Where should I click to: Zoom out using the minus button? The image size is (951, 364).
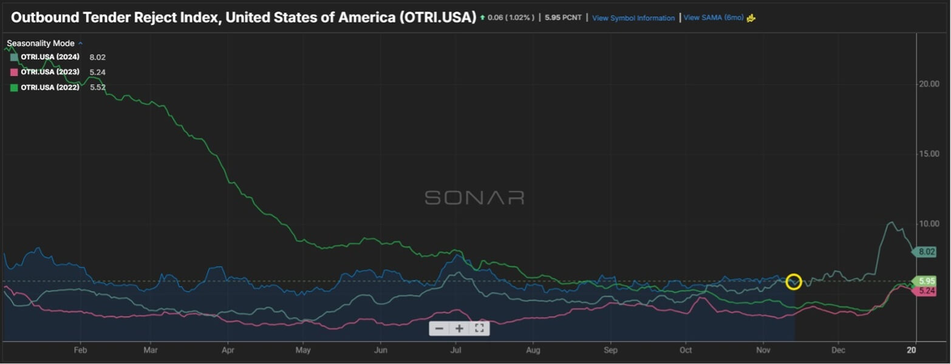(x=440, y=328)
